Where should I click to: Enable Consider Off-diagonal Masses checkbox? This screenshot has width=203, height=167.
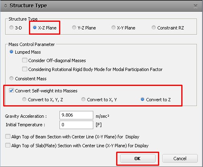(25, 60)
